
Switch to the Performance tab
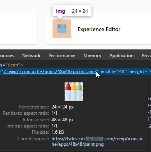(x=62, y=56)
